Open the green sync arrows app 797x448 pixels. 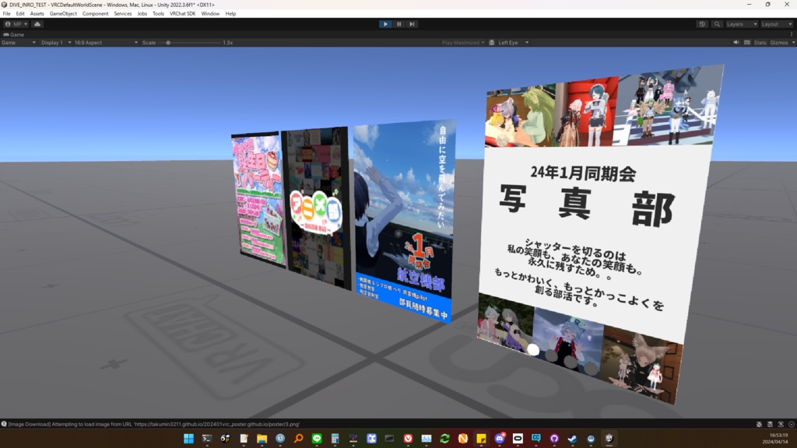(x=444, y=439)
